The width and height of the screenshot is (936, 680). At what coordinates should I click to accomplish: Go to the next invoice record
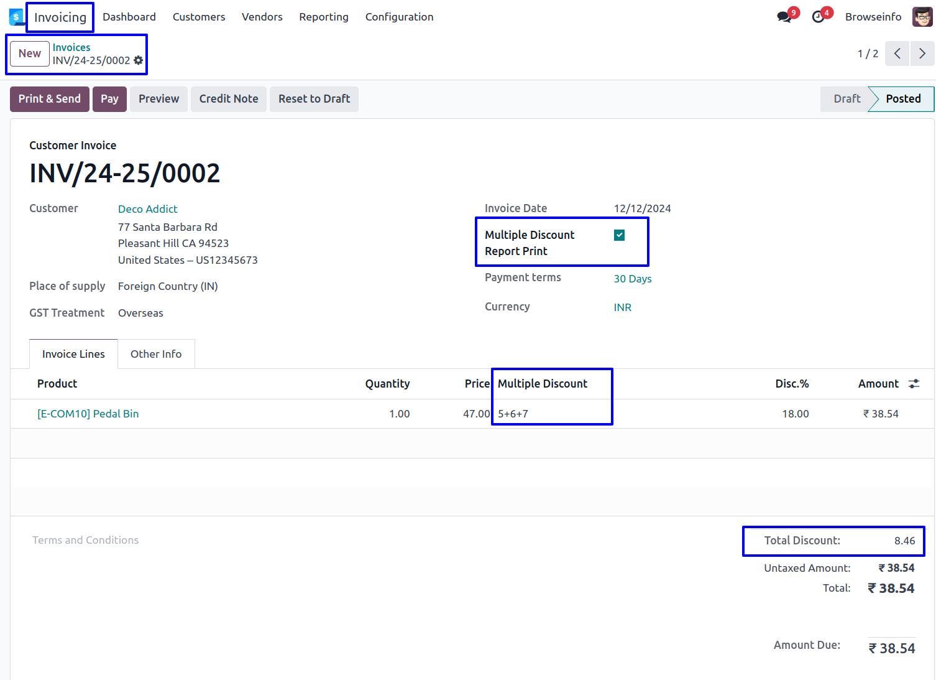coord(922,54)
